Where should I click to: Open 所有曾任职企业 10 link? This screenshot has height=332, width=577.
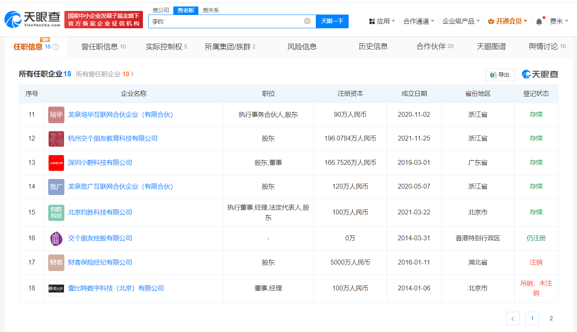point(104,74)
